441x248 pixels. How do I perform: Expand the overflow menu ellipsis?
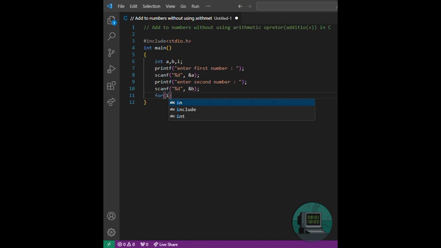208,6
